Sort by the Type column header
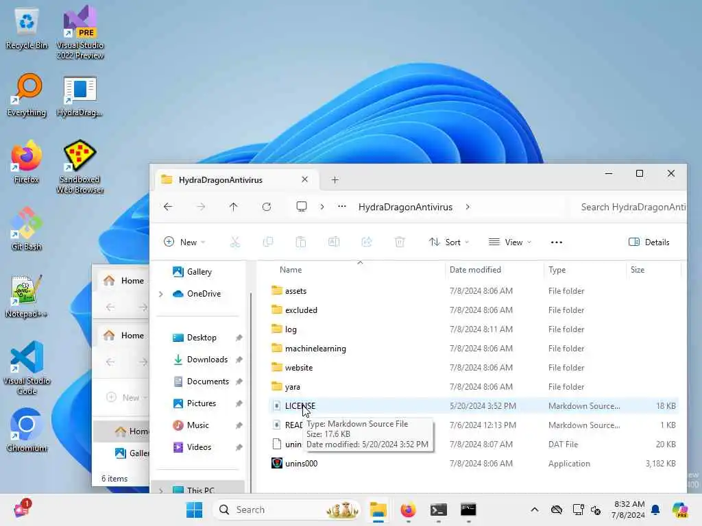This screenshot has height=526, width=702. pyautogui.click(x=557, y=270)
